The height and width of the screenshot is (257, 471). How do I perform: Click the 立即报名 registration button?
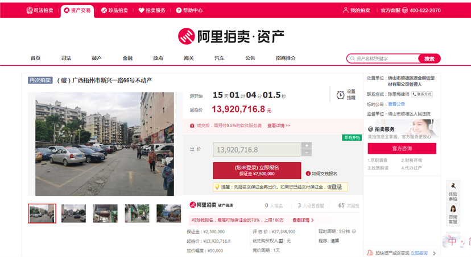[x=257, y=170]
